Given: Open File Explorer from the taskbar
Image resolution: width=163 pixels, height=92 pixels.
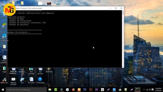Looking at the screenshot, I should (50, 90).
